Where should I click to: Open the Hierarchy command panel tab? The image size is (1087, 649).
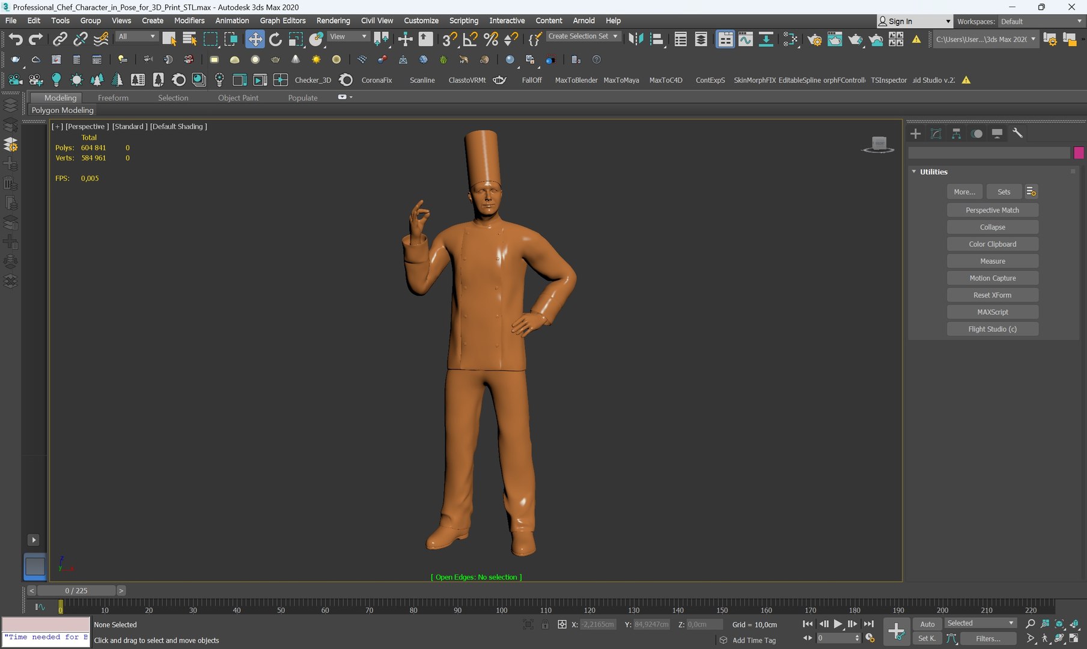pos(957,133)
